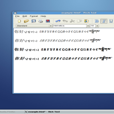The height and width of the screenshot is (114, 114).
Task: Open the window menu icon in the title bar
Action: click(15, 13)
